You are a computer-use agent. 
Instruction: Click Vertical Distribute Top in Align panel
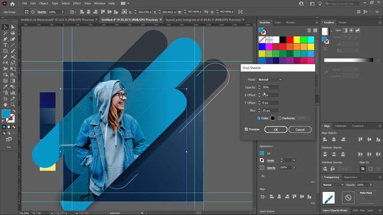click(x=325, y=154)
